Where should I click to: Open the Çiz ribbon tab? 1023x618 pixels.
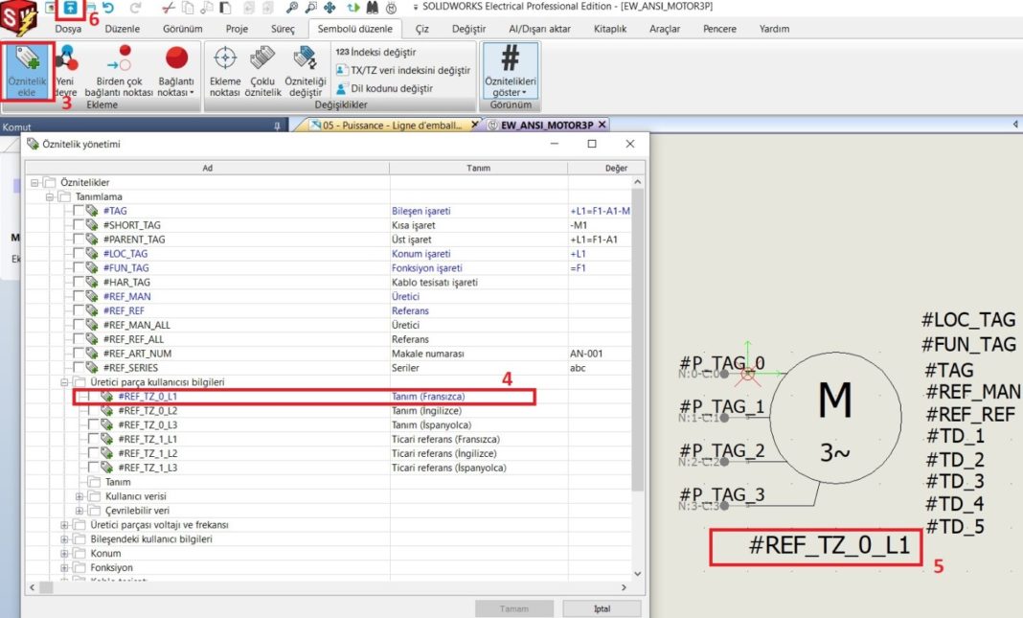[x=422, y=29]
